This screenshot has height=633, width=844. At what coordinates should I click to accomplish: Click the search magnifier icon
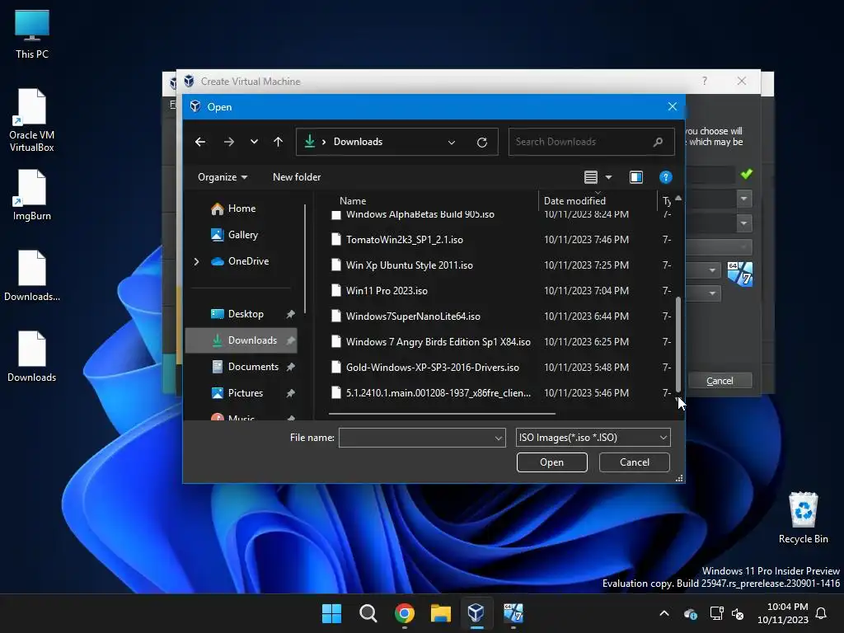658,142
